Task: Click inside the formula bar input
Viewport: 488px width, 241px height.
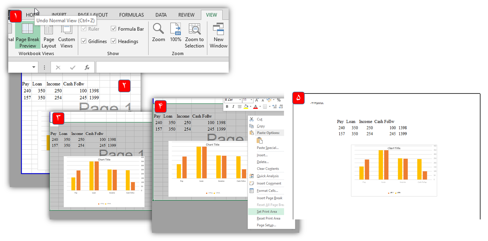Action: (162, 67)
